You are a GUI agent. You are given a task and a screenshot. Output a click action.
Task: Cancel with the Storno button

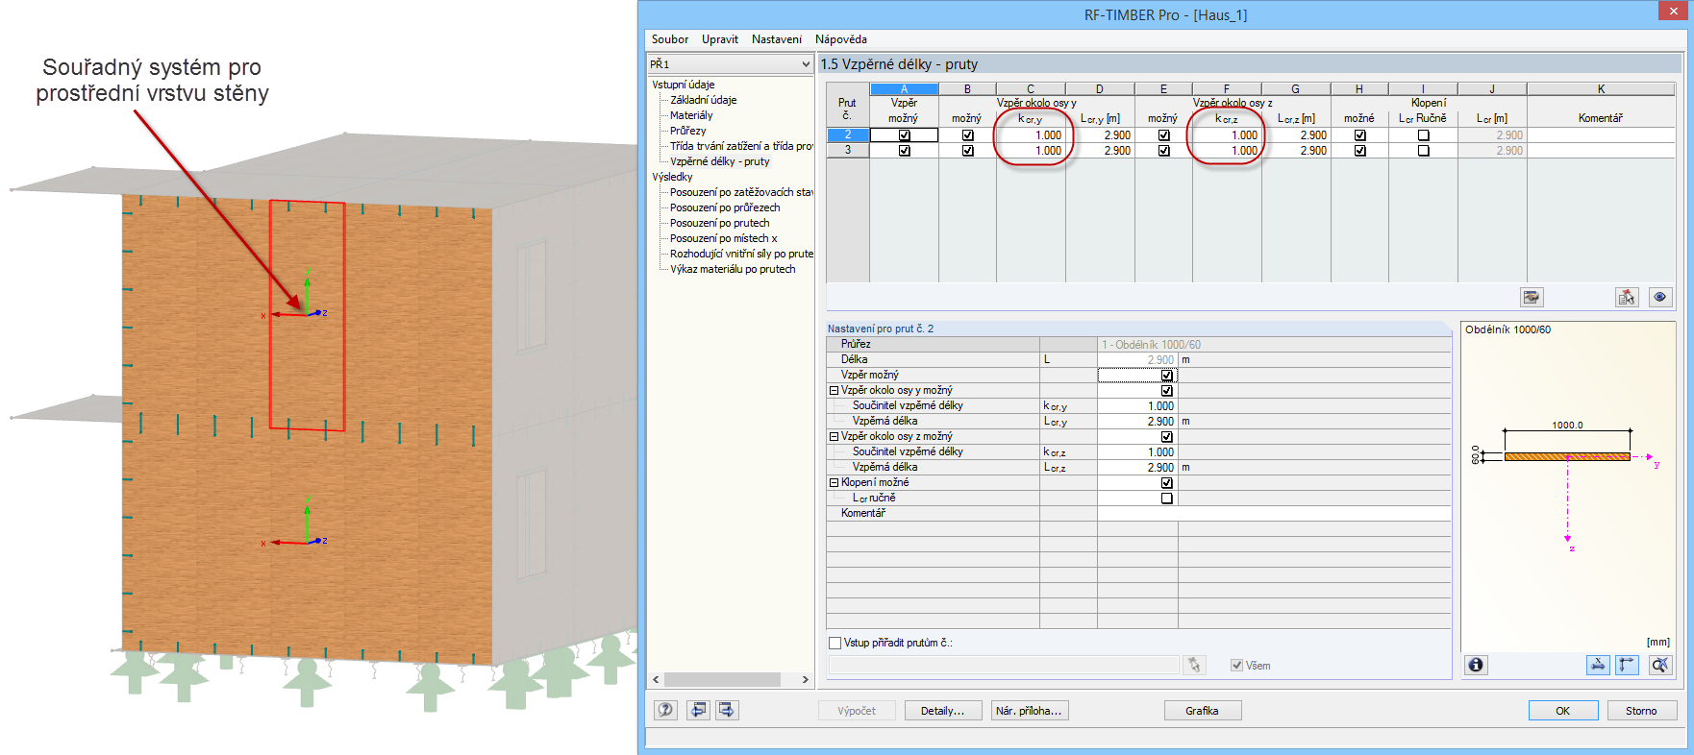pos(1641,711)
